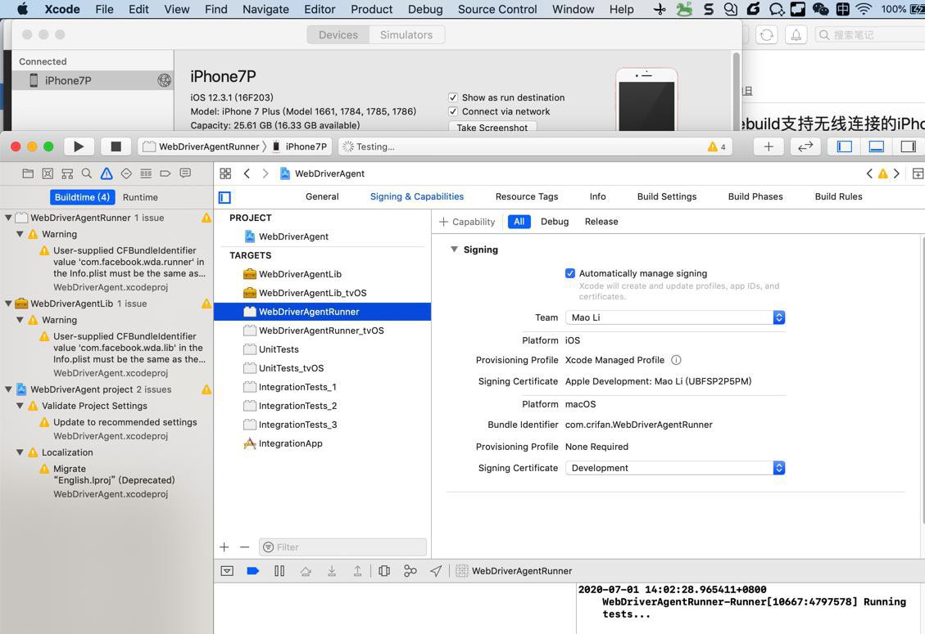Open Apple menu in menu bar
Screen dimensions: 925x634
(22, 10)
